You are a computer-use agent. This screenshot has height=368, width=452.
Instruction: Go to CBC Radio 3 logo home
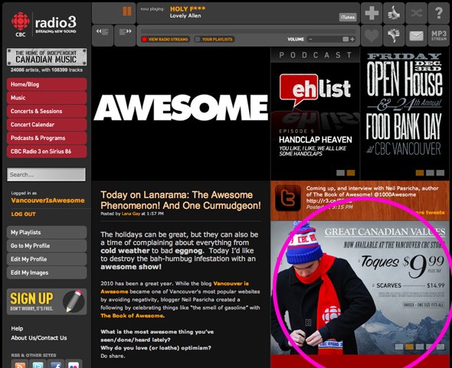click(44, 24)
